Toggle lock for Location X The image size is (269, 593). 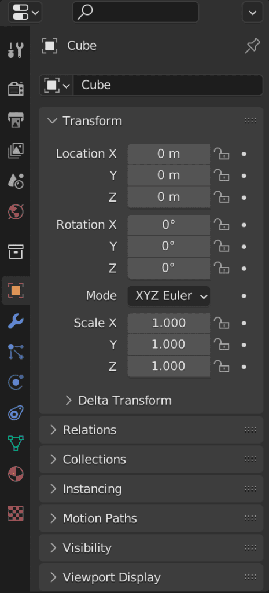pyautogui.click(x=222, y=154)
